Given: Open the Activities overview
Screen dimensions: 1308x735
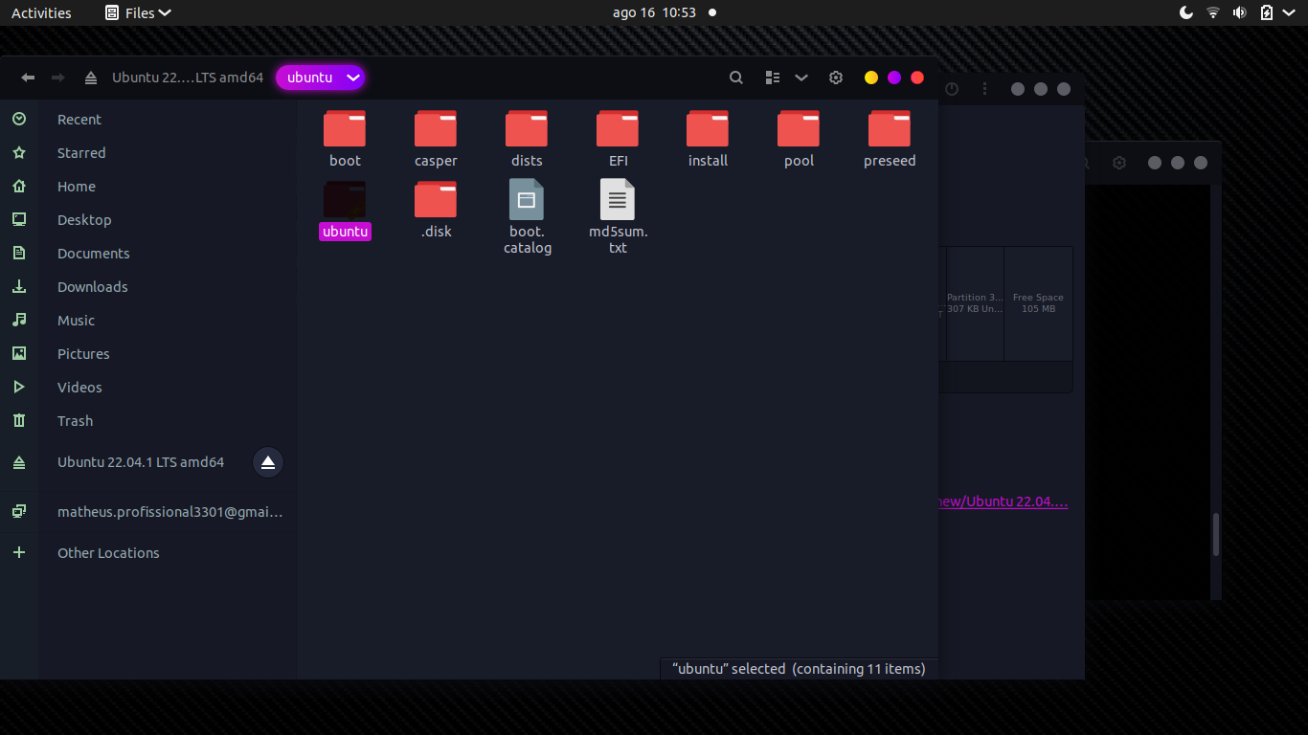Looking at the screenshot, I should 41,12.
